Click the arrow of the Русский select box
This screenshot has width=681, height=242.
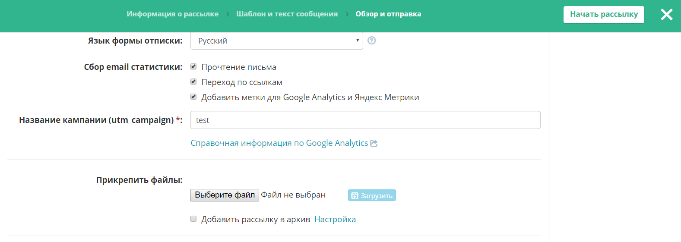pos(358,41)
